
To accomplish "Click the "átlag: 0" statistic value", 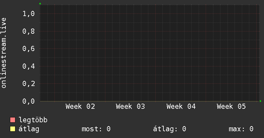I will coord(170,129).
